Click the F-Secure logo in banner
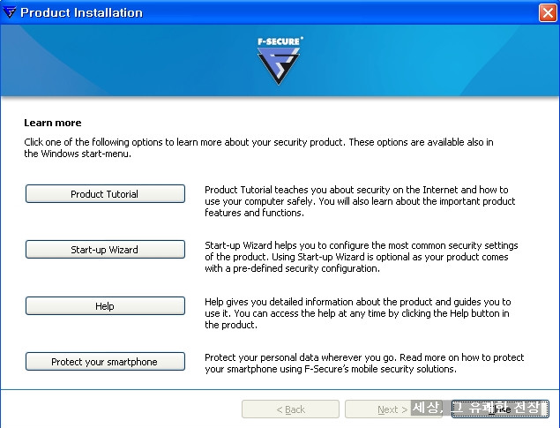Screen dimensions: 560x428 click(x=279, y=61)
